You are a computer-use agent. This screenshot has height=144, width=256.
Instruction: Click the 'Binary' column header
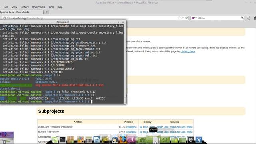147,122
